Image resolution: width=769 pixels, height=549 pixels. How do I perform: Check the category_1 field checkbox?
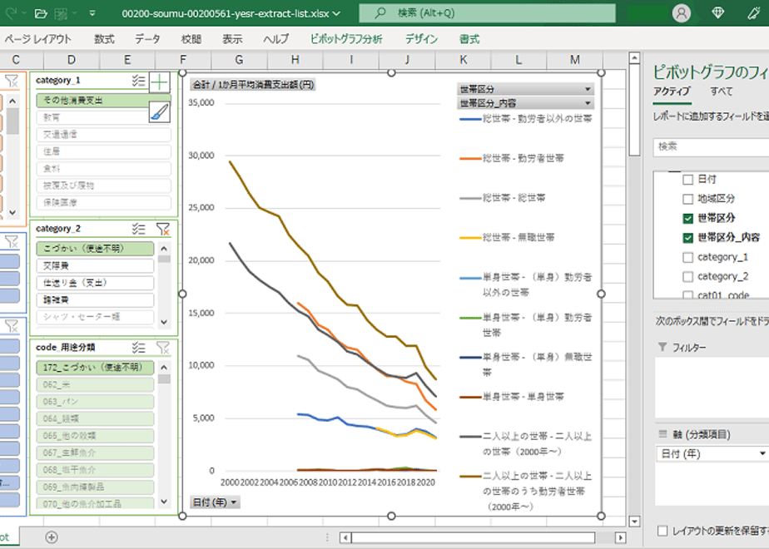(687, 257)
